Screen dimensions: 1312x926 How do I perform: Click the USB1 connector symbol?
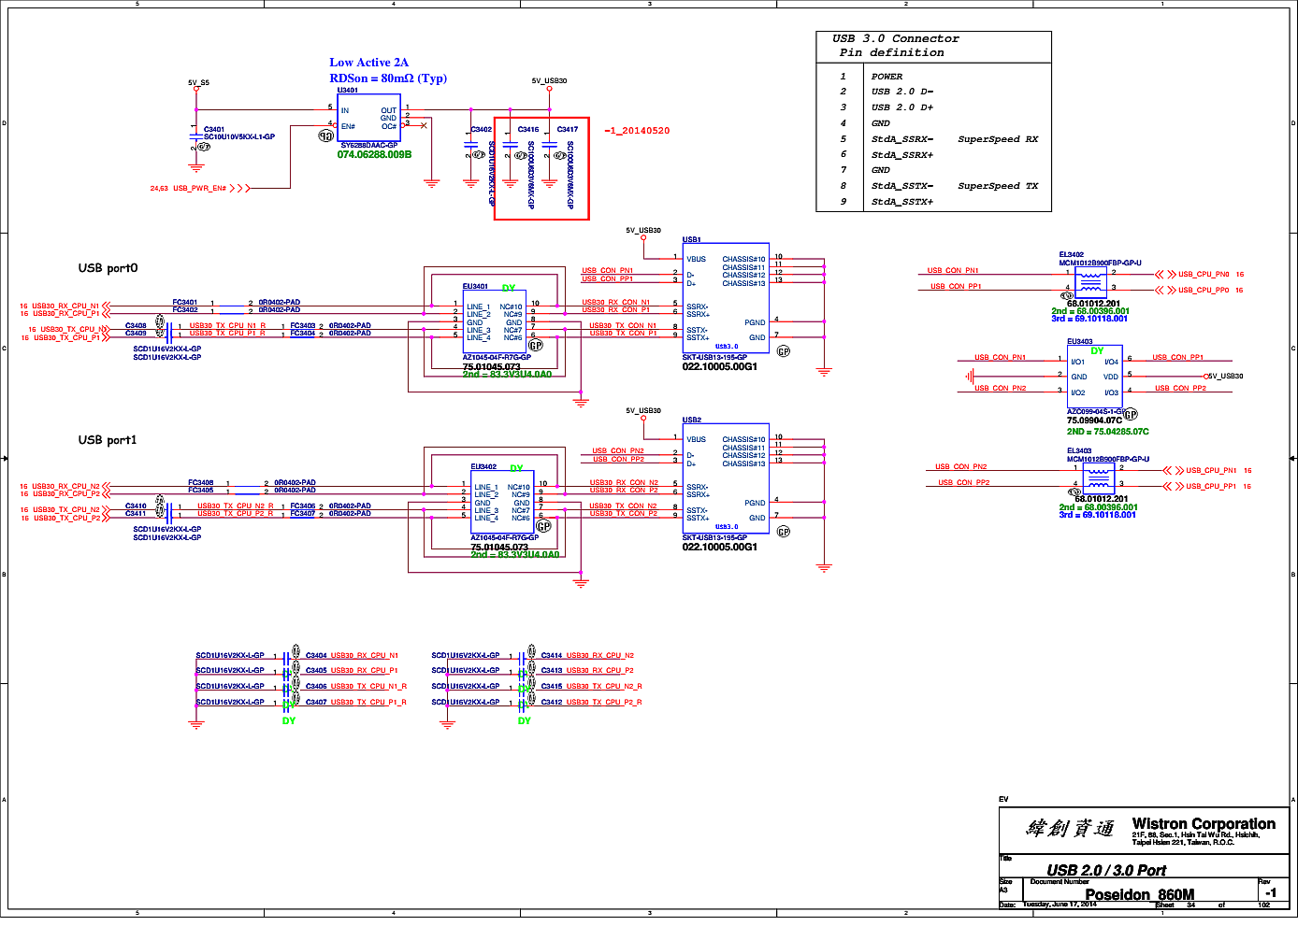[x=726, y=298]
